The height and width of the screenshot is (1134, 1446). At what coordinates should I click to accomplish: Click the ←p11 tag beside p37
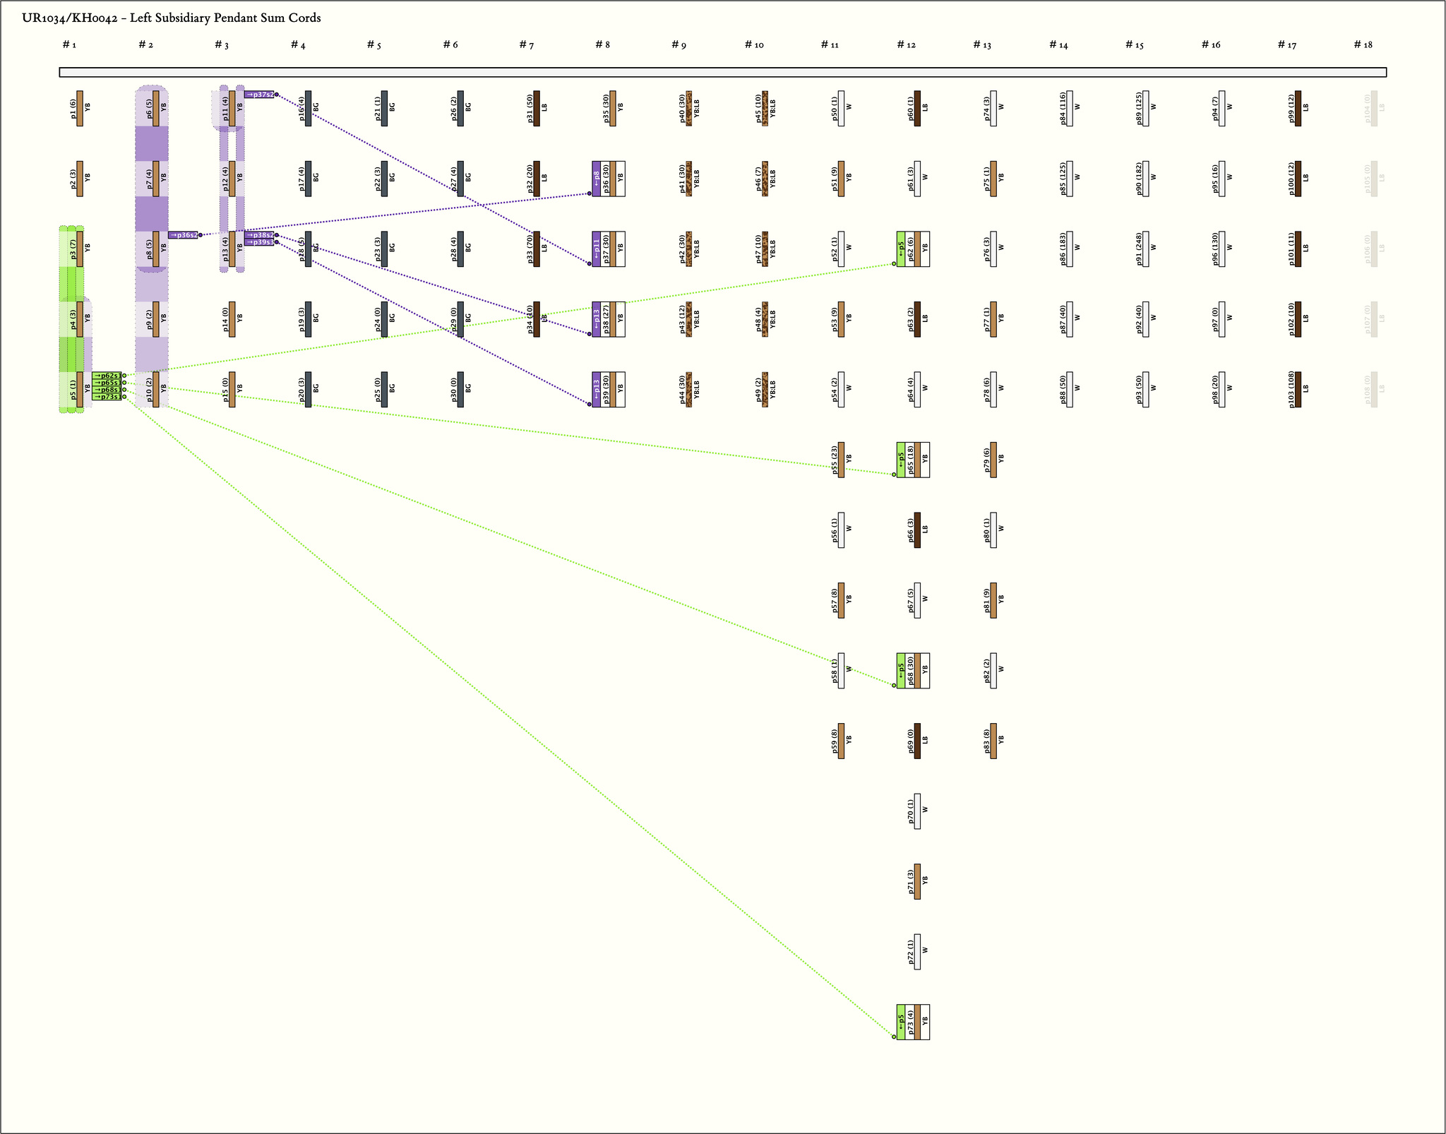click(597, 249)
